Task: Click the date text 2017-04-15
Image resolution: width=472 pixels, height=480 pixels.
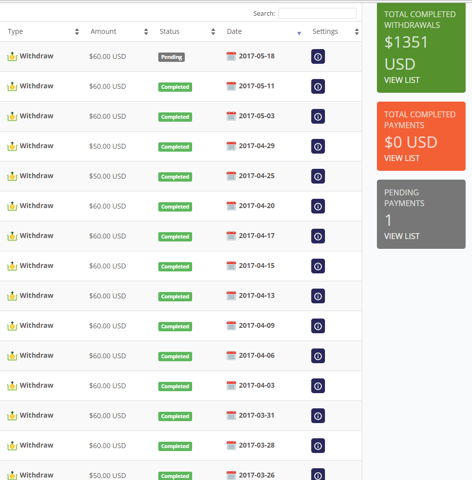Action: [x=256, y=266]
